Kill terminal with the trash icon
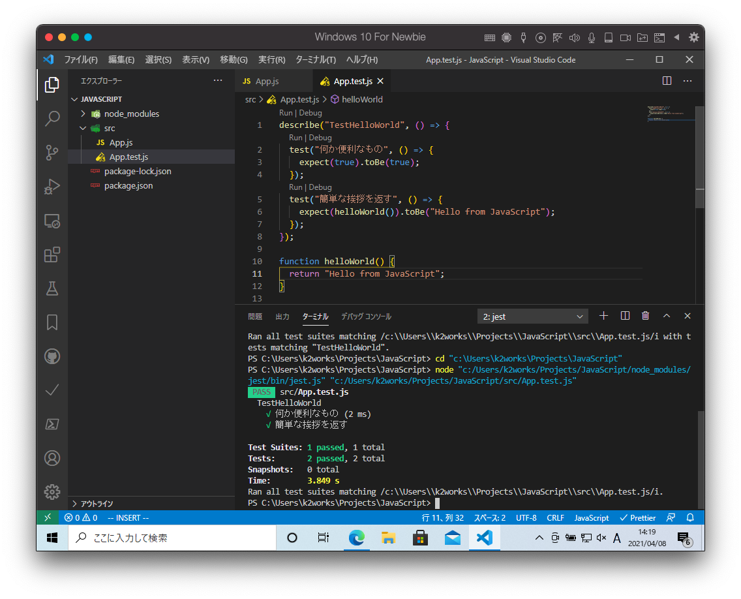 (x=645, y=316)
